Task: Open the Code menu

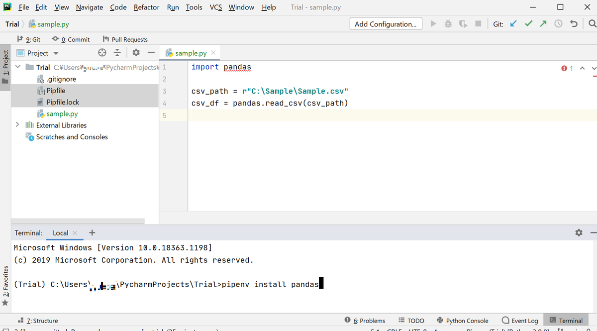Action: (118, 7)
